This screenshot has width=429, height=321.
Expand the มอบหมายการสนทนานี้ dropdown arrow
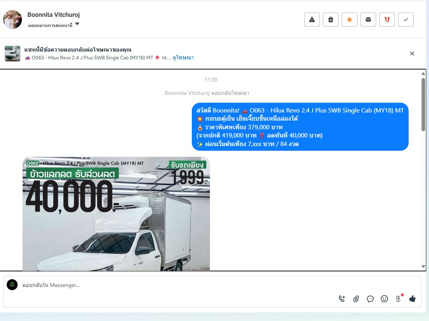click(77, 24)
